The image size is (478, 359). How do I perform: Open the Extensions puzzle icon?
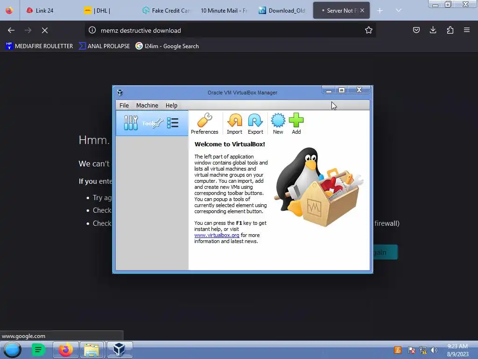pyautogui.click(x=450, y=30)
